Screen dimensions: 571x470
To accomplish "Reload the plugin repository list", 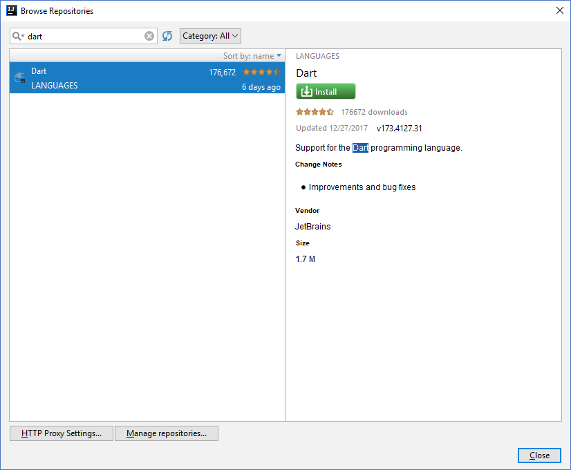I will coord(167,36).
